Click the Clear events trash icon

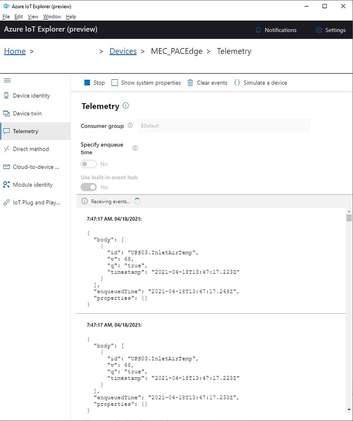(x=190, y=83)
